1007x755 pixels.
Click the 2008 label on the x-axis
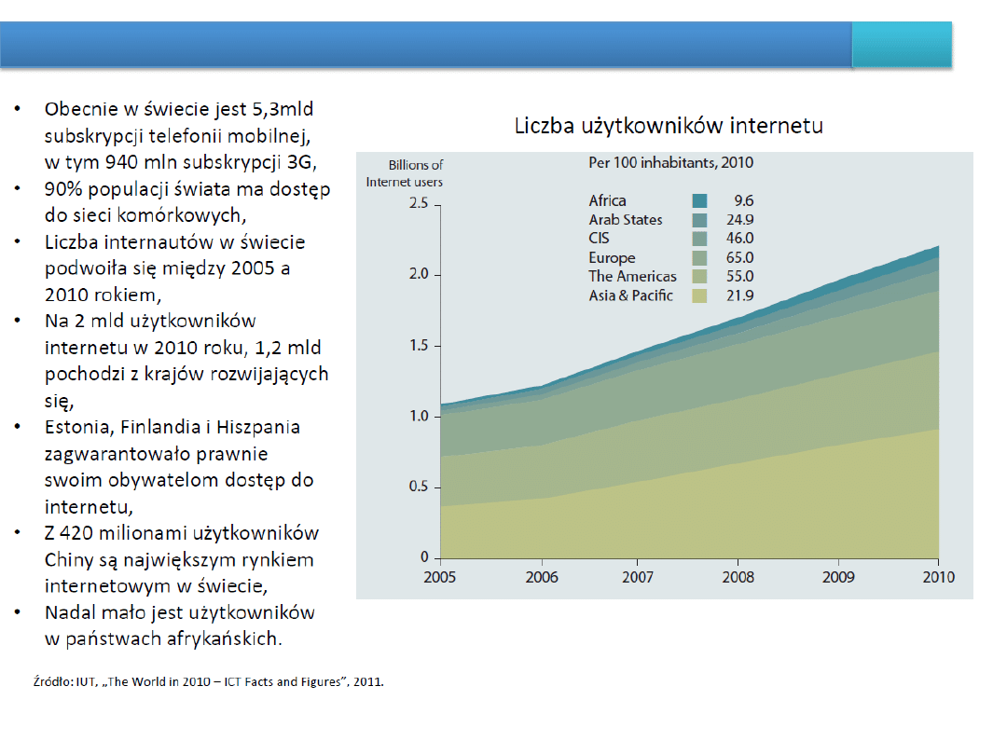tap(737, 577)
